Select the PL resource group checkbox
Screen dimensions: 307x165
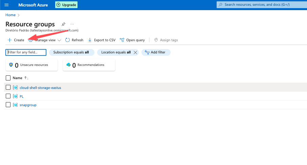point(8,96)
